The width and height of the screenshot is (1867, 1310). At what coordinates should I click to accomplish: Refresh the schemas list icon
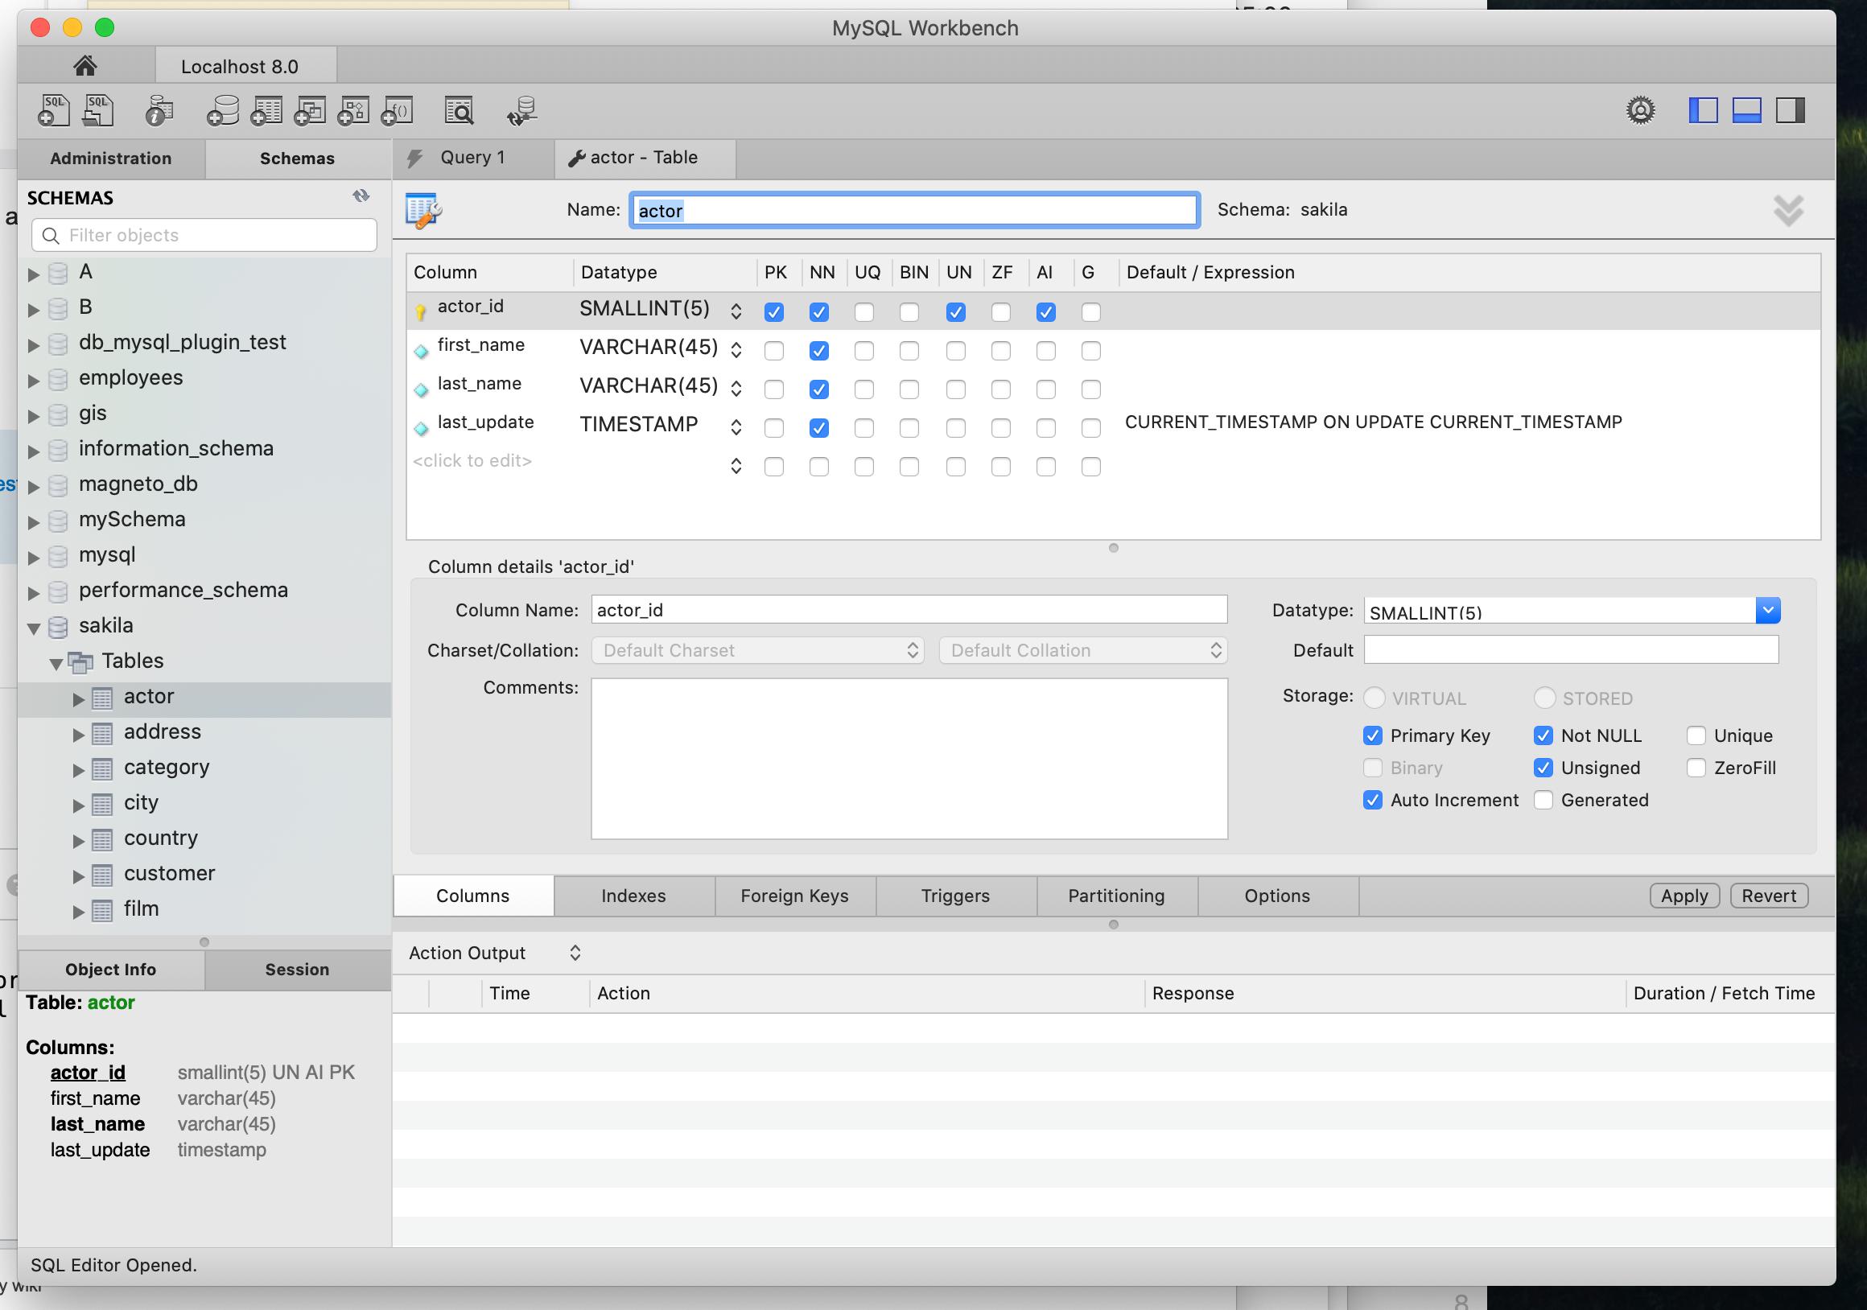361,196
